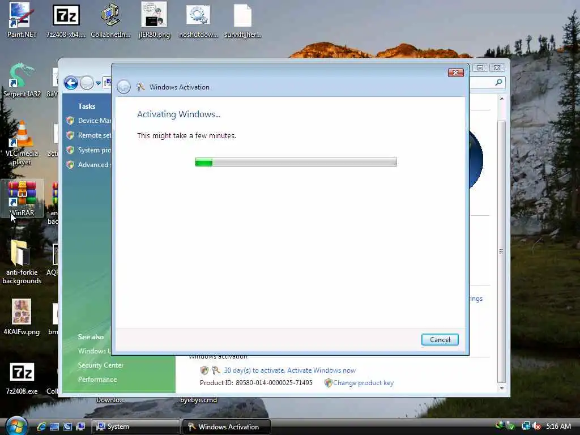The width and height of the screenshot is (580, 435).
Task: Open the Windows Start orb
Action: [16, 426]
